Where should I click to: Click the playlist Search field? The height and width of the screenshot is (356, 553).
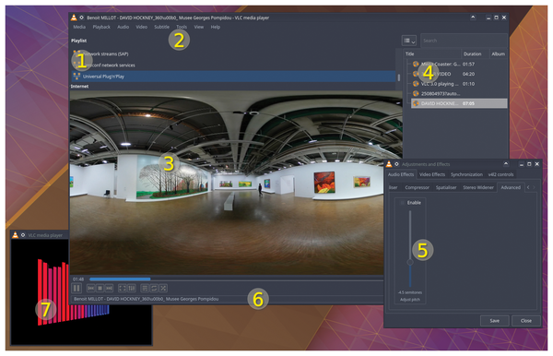pyautogui.click(x=464, y=41)
